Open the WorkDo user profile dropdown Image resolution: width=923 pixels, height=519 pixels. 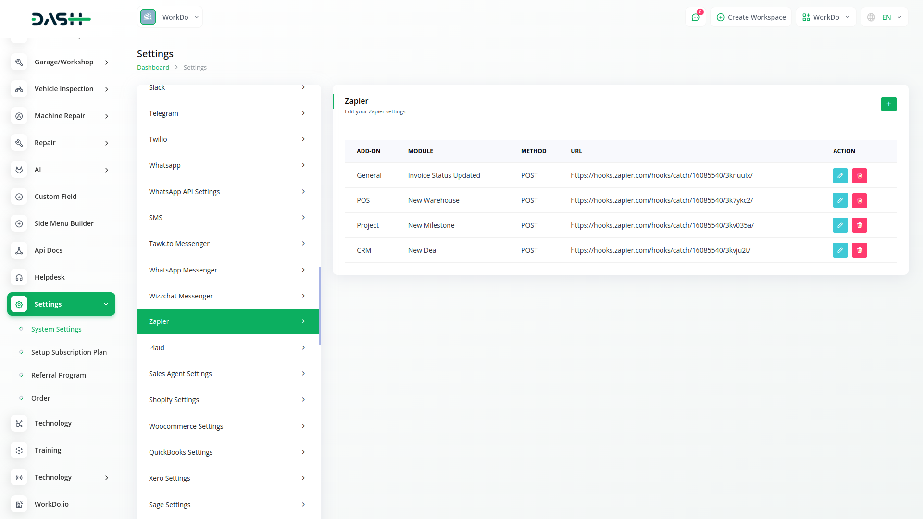826,17
